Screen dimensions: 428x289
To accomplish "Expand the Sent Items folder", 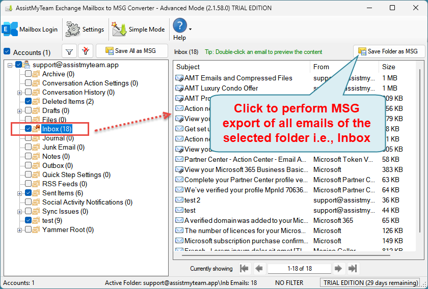I will [19, 193].
